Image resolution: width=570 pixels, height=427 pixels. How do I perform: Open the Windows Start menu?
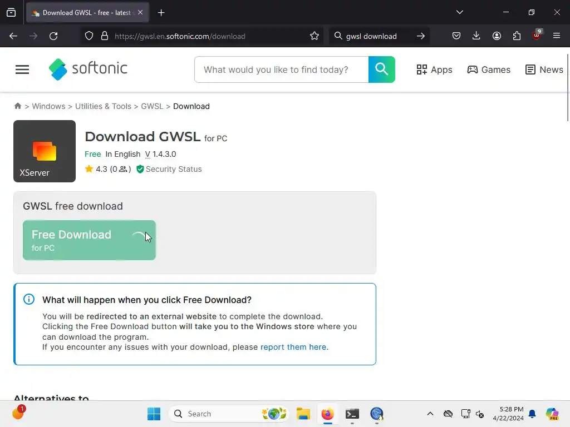154,414
